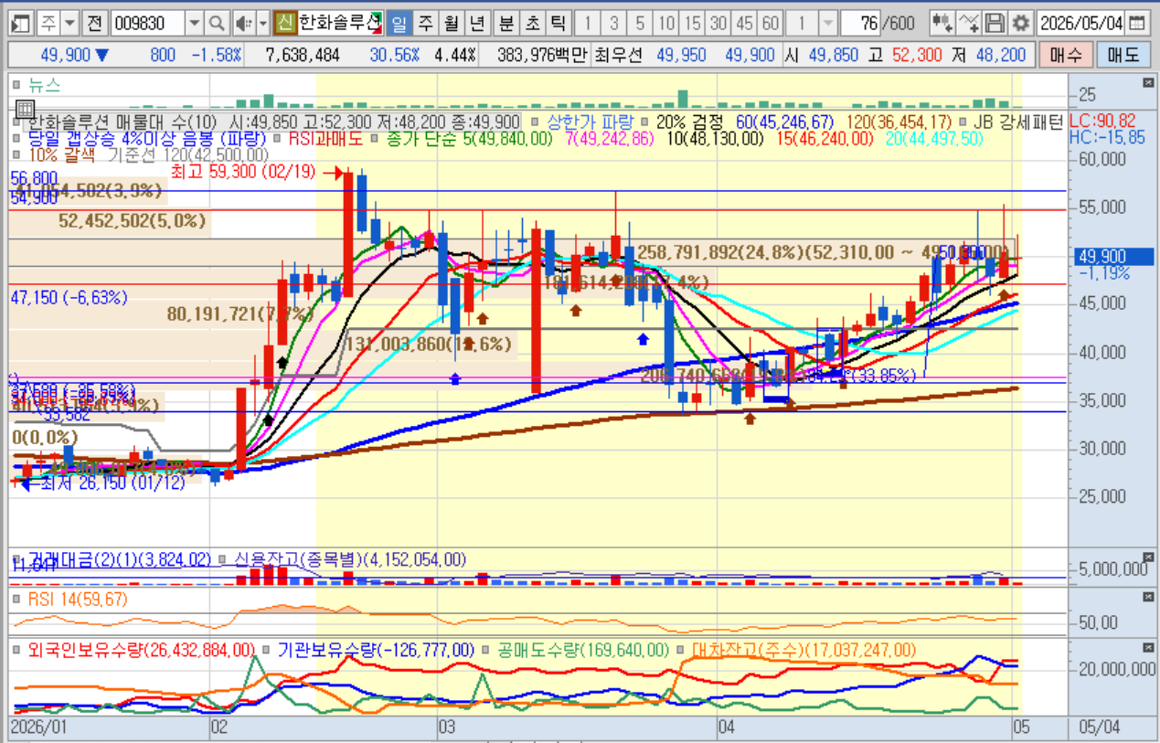
Task: Open the calendar date picker icon
Action: 1136,23
